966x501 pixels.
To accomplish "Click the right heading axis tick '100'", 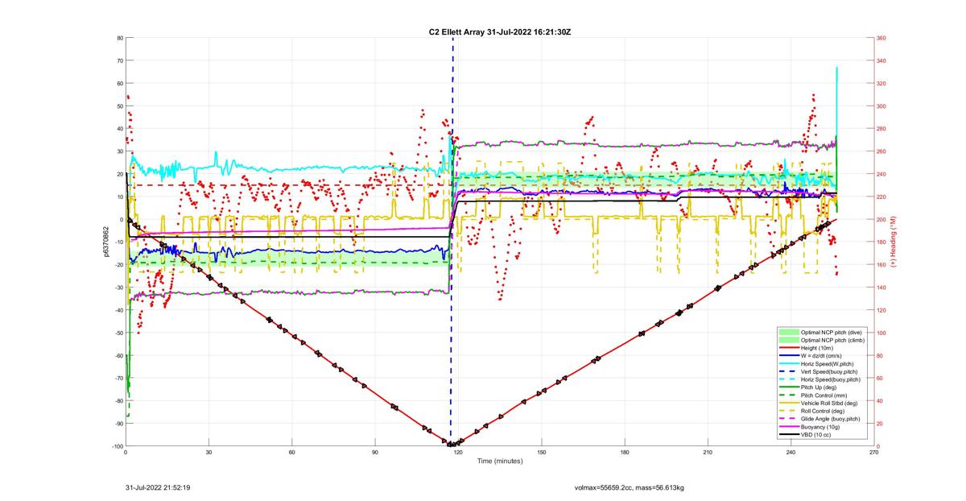I will click(x=882, y=333).
